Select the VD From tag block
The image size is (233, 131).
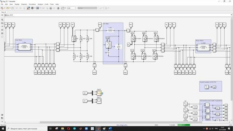pyautogui.click(x=85, y=93)
